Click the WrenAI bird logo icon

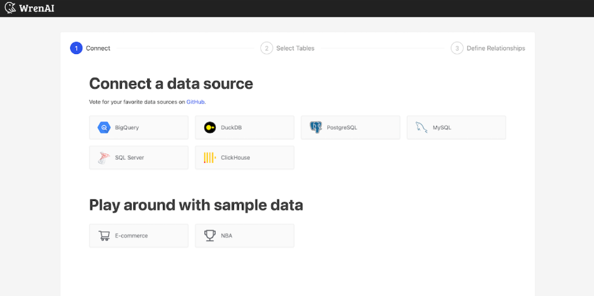(x=10, y=8)
